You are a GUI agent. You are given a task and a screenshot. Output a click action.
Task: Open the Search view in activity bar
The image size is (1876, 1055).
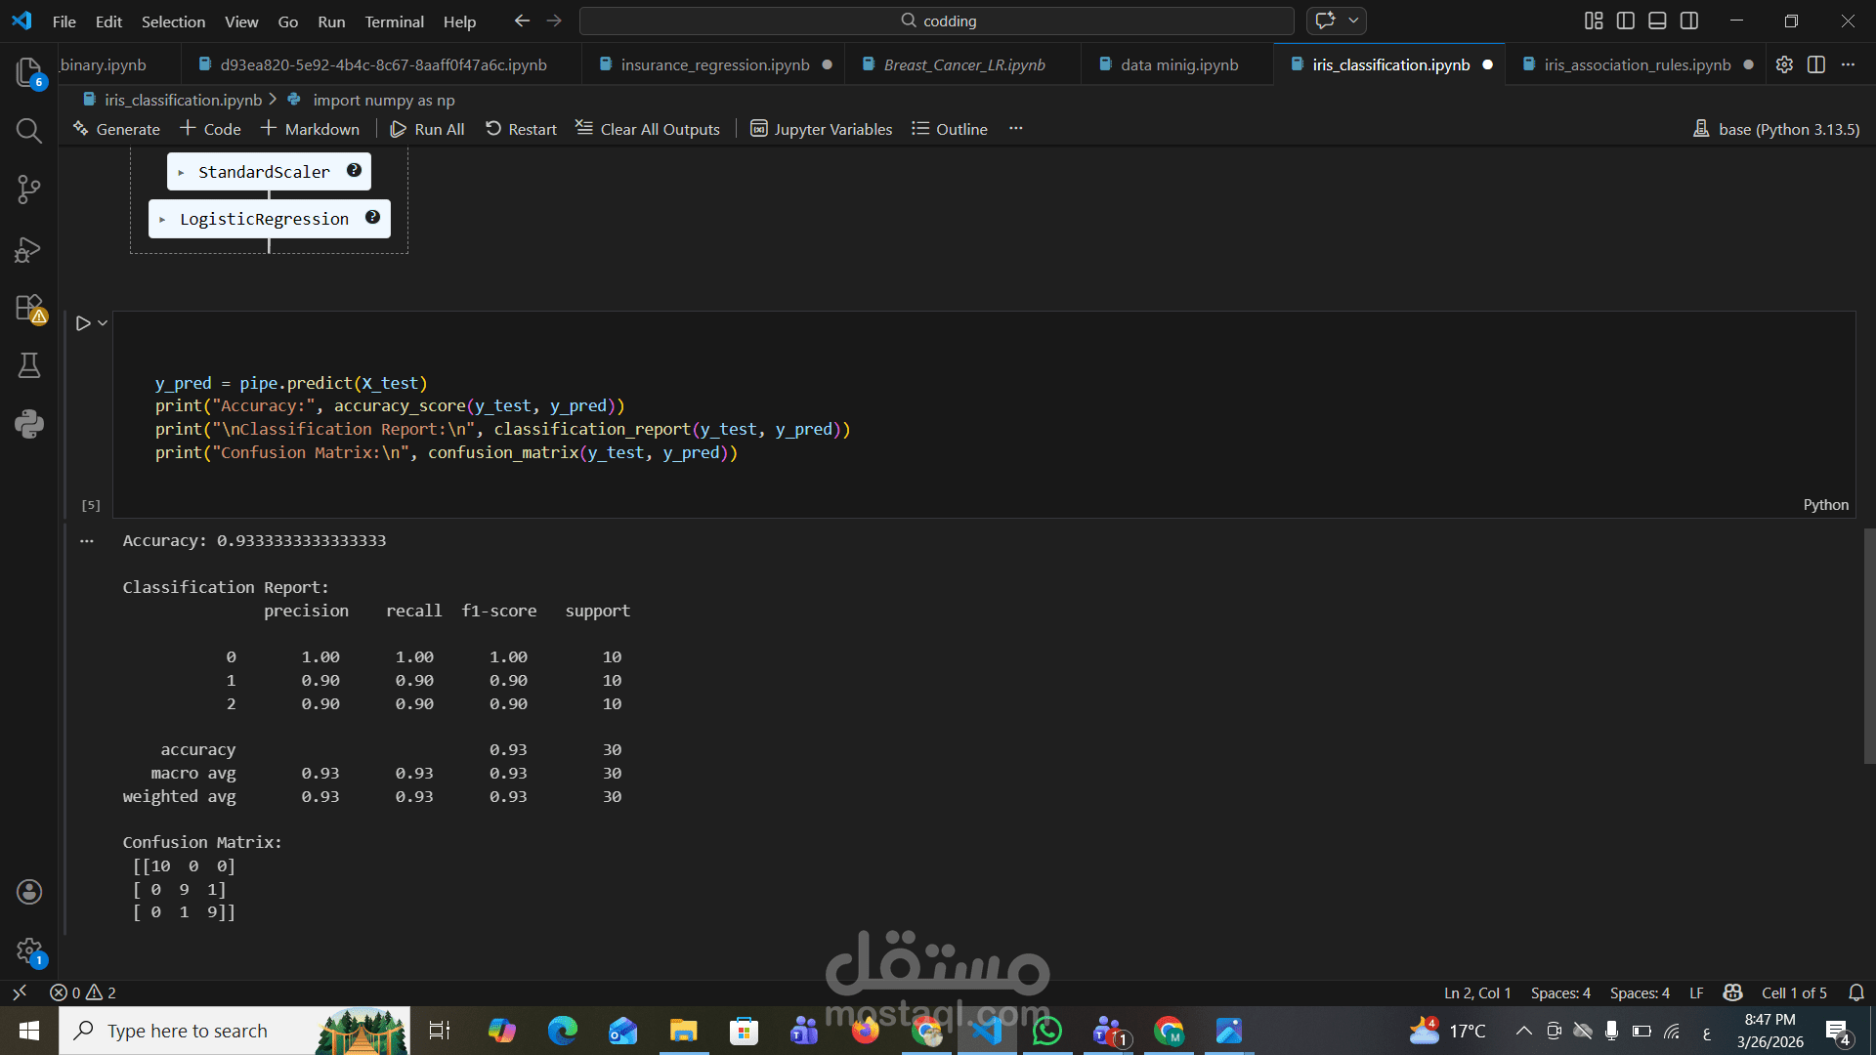[x=28, y=130]
